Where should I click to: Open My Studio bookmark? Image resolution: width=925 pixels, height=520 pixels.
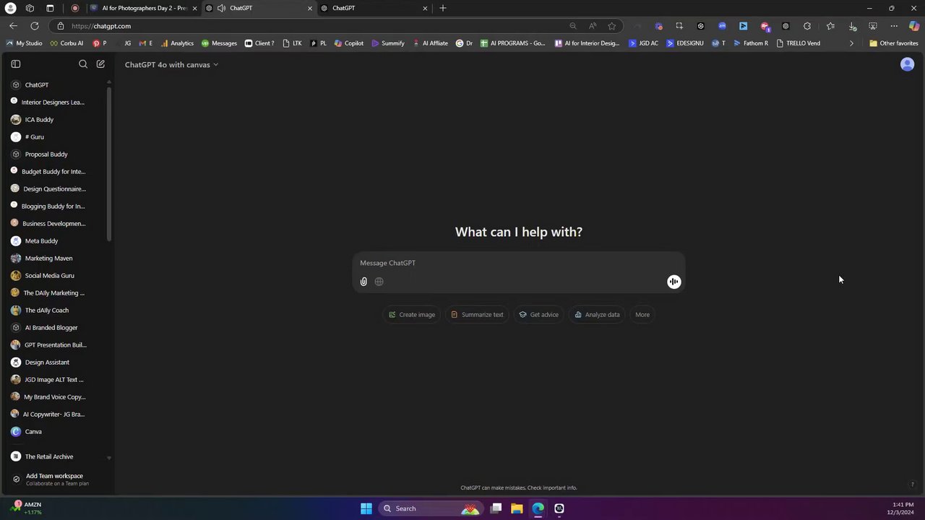pyautogui.click(x=24, y=43)
